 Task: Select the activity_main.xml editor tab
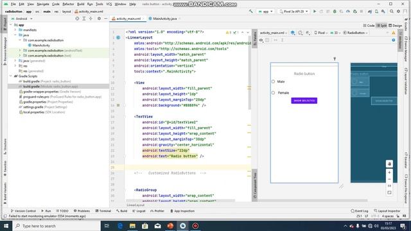click(x=128, y=19)
